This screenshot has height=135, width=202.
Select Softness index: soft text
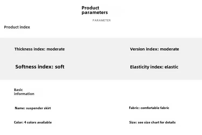(x=40, y=67)
